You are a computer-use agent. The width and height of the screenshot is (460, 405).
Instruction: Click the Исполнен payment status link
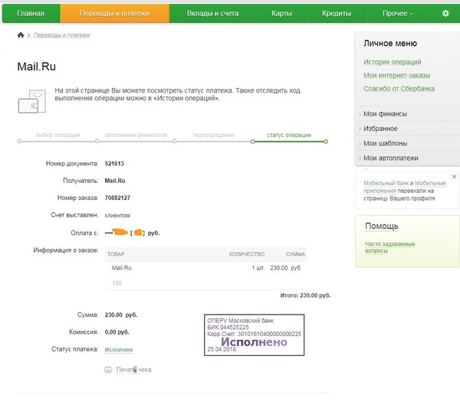pos(119,350)
